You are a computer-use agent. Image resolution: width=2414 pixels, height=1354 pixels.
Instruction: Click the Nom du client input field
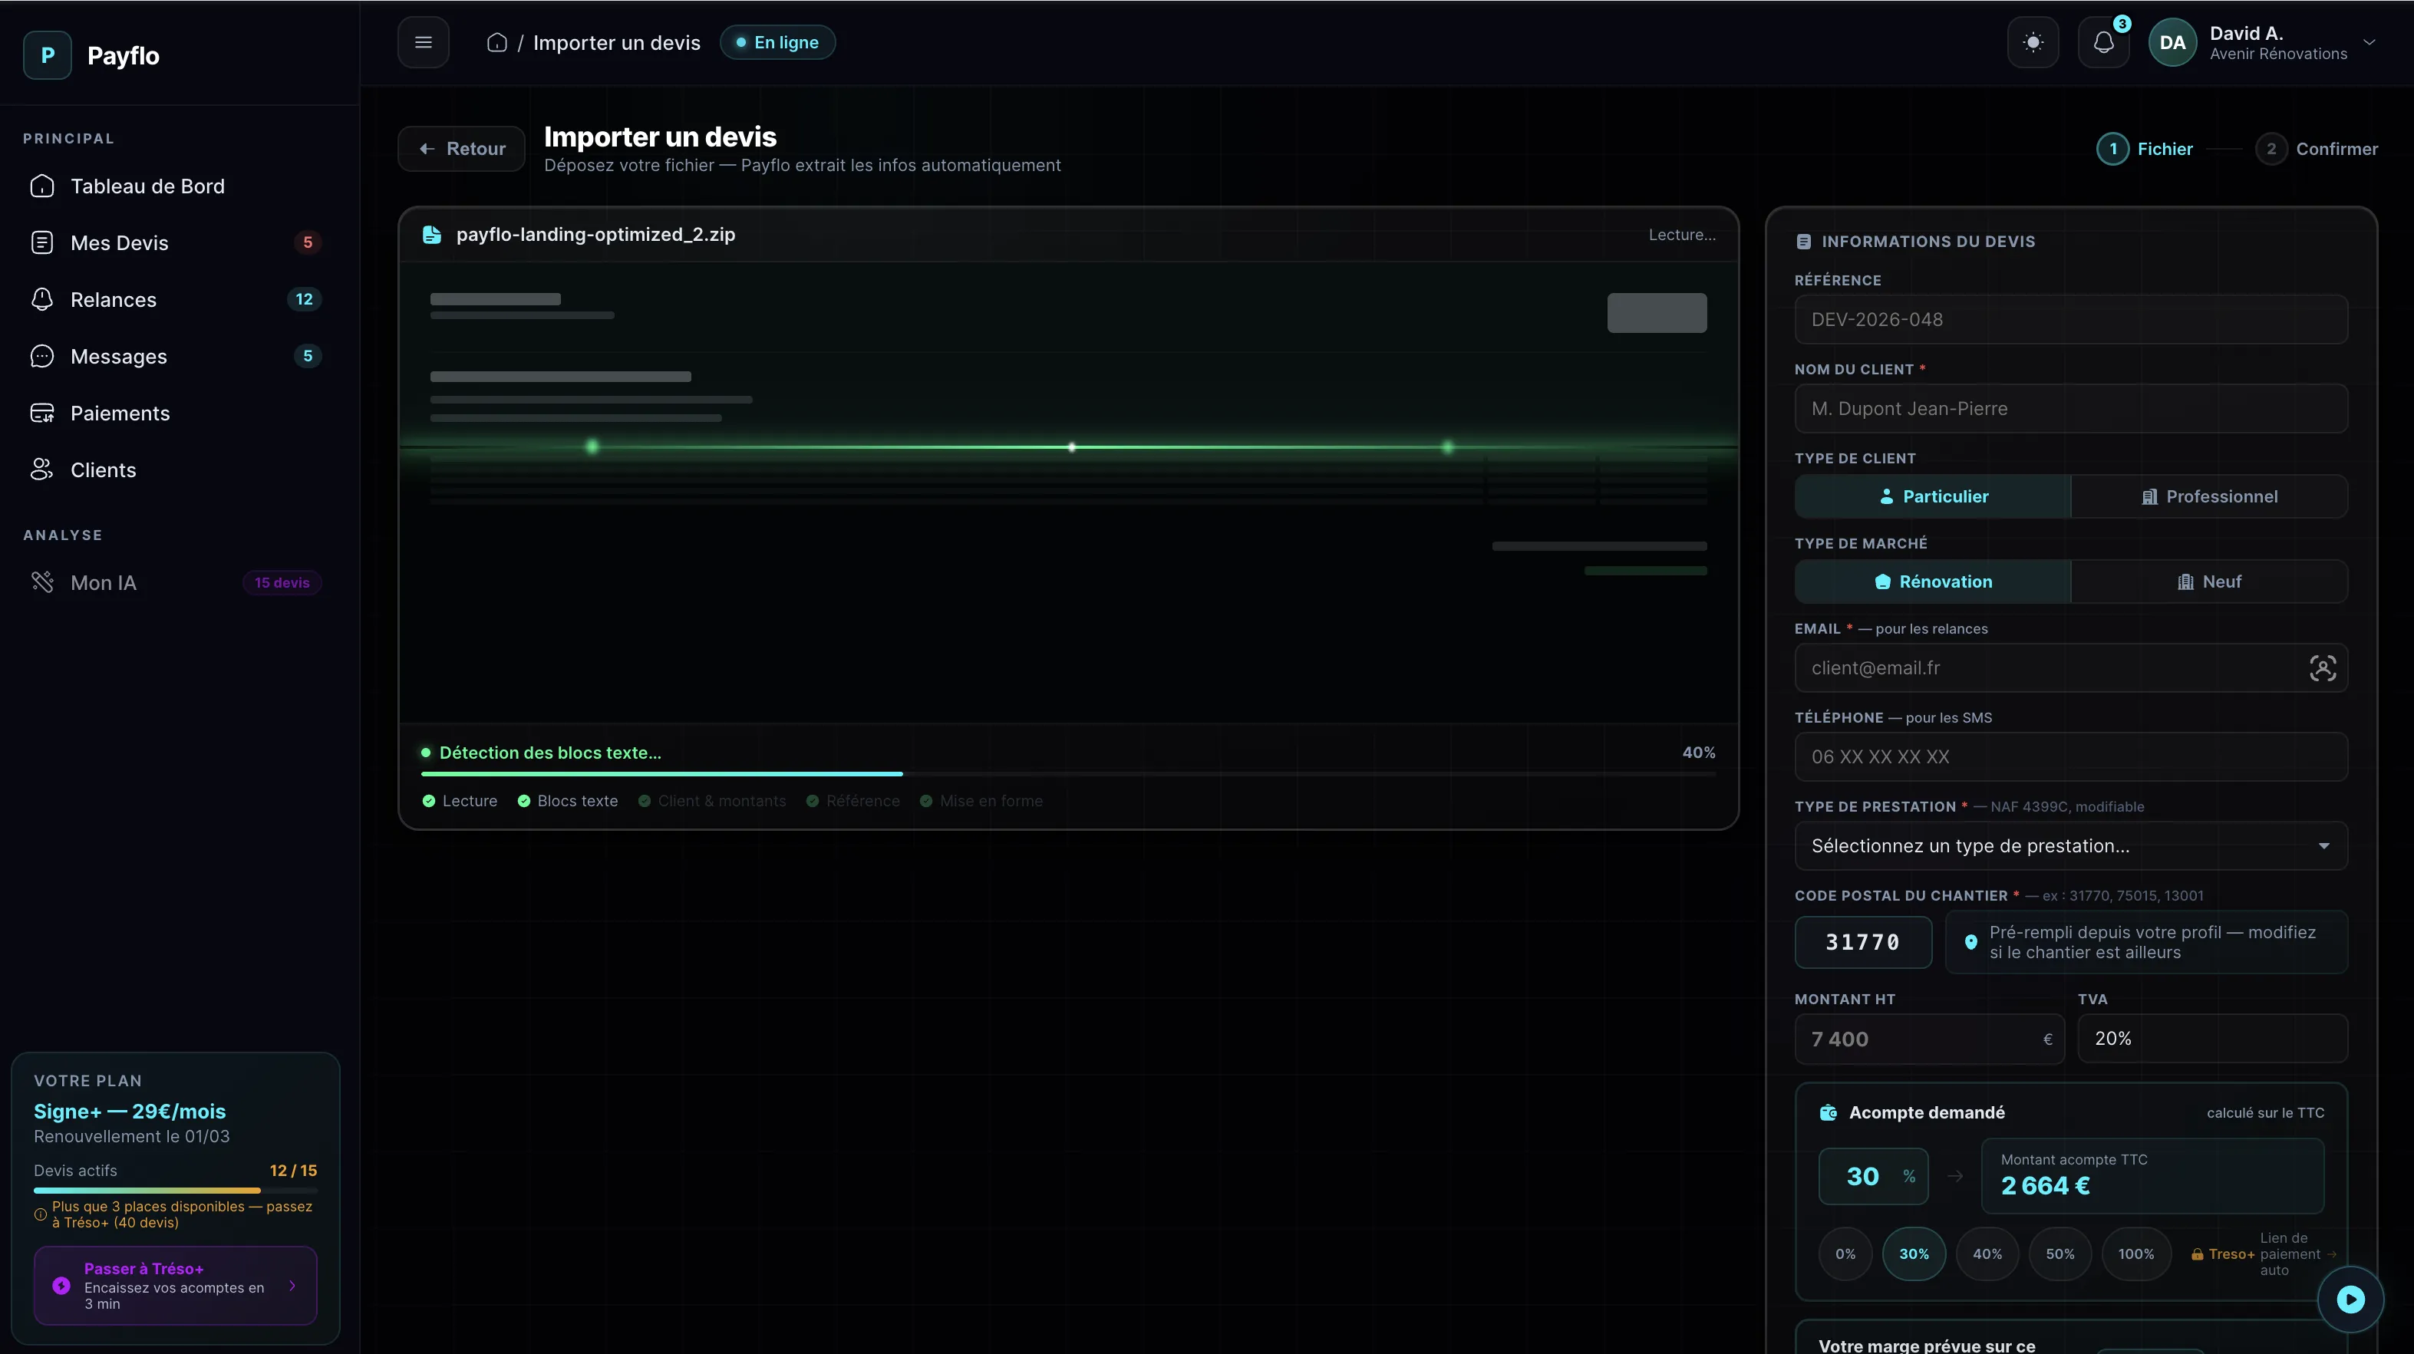pyautogui.click(x=2070, y=409)
